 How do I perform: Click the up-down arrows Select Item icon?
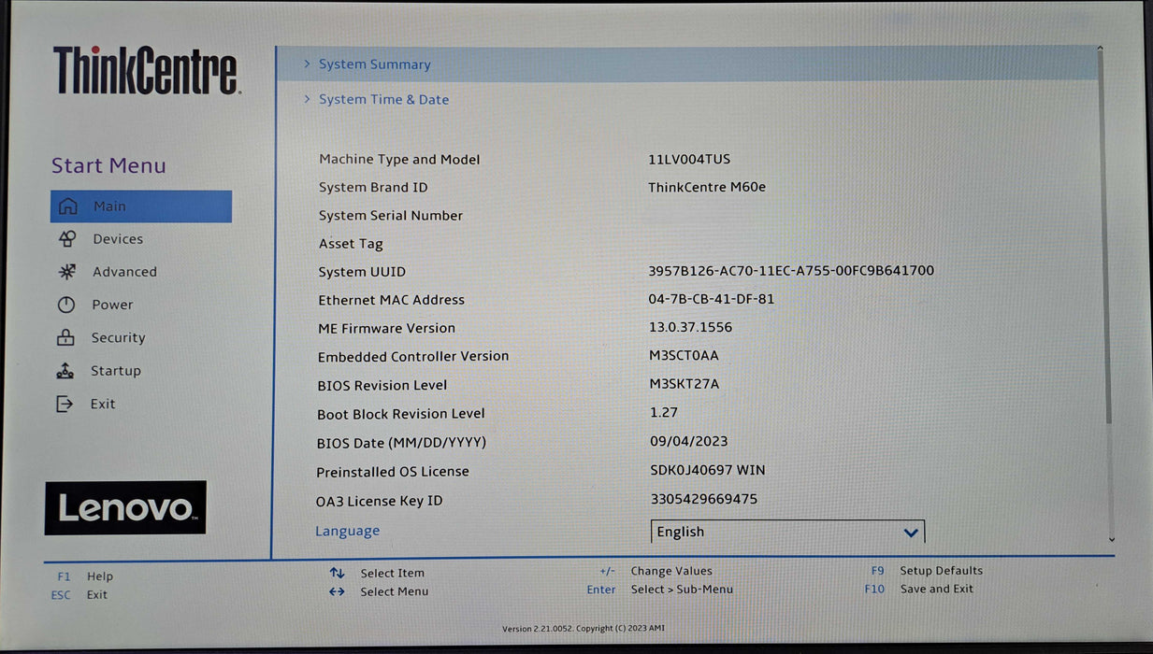pos(338,573)
